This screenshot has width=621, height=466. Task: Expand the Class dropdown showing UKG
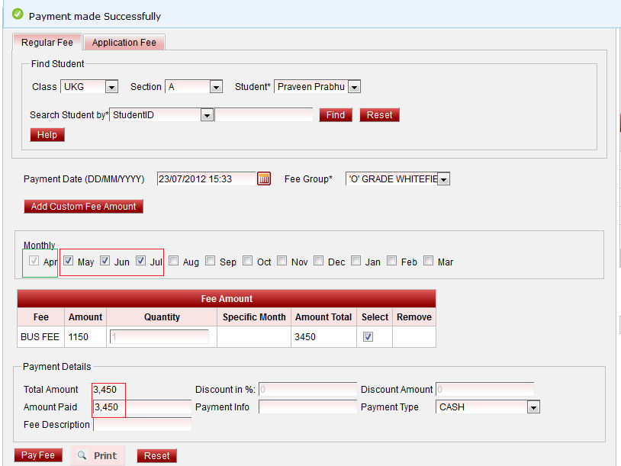click(111, 87)
